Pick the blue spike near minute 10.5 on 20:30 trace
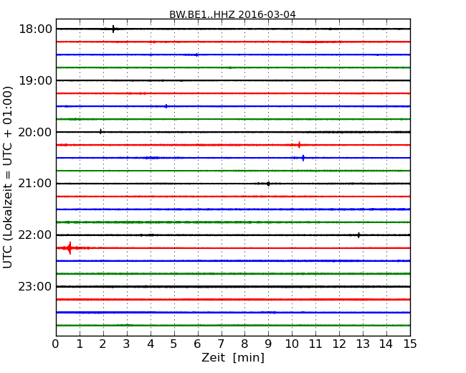This screenshot has height=373, width=466. pyautogui.click(x=303, y=158)
